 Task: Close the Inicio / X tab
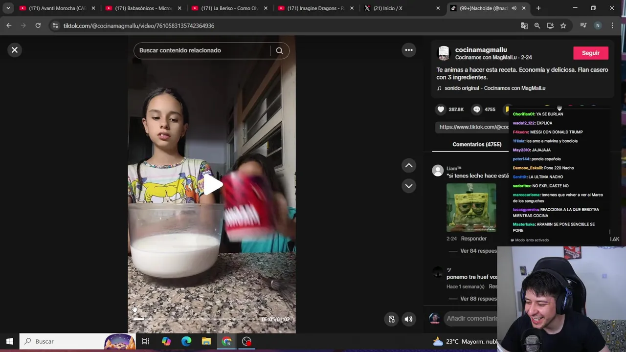pos(438,8)
